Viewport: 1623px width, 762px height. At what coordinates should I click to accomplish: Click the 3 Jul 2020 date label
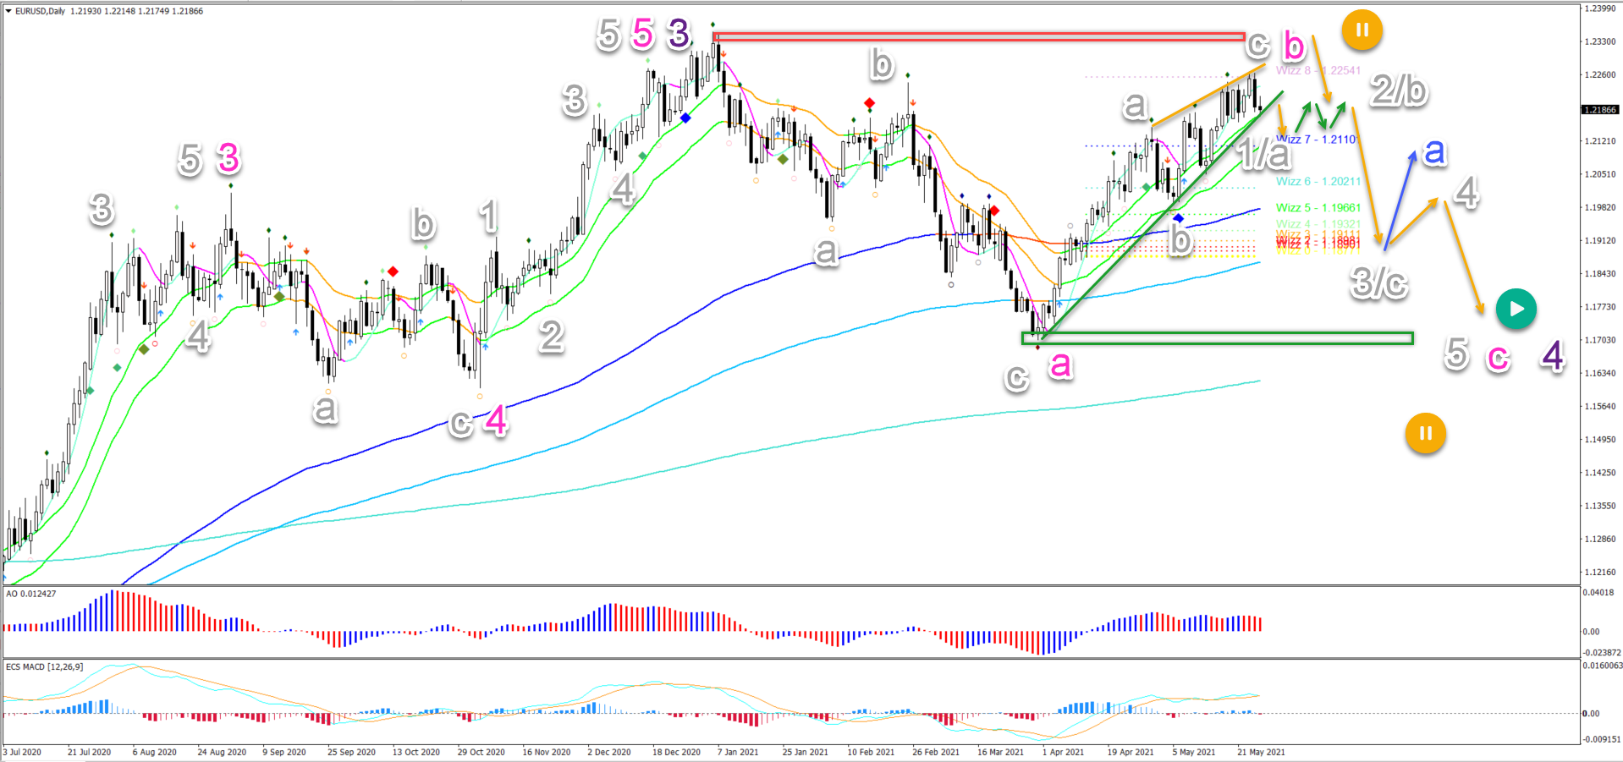[23, 752]
